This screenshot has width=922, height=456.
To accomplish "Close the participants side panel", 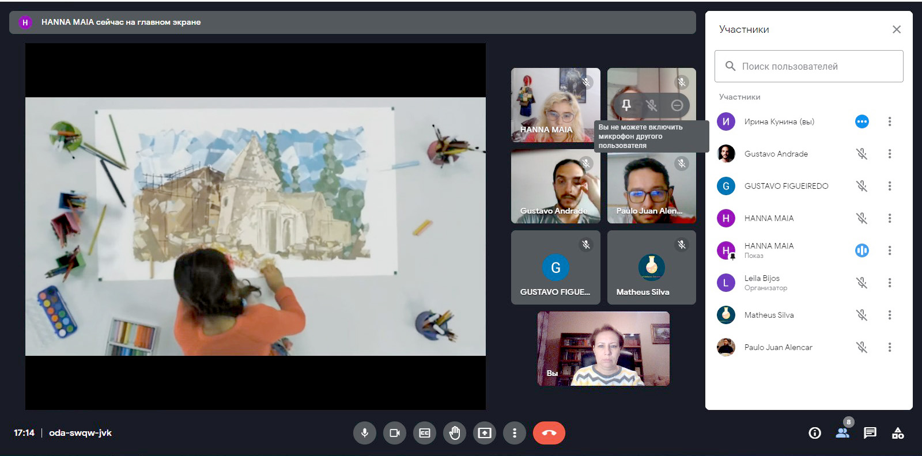I will point(897,29).
